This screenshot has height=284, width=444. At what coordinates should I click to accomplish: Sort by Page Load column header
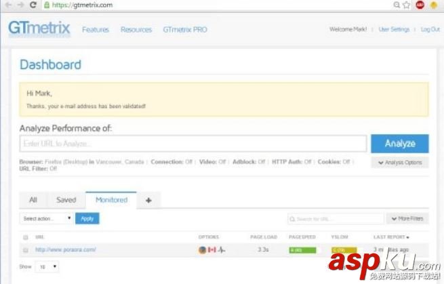click(x=264, y=237)
